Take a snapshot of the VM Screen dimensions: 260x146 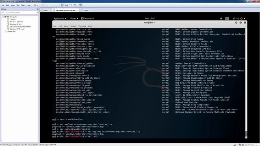[49, 5]
